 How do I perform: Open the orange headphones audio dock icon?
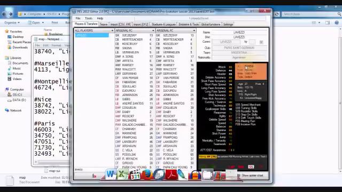pos(195,175)
